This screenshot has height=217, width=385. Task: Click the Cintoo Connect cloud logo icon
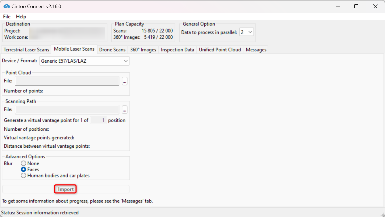click(7, 6)
